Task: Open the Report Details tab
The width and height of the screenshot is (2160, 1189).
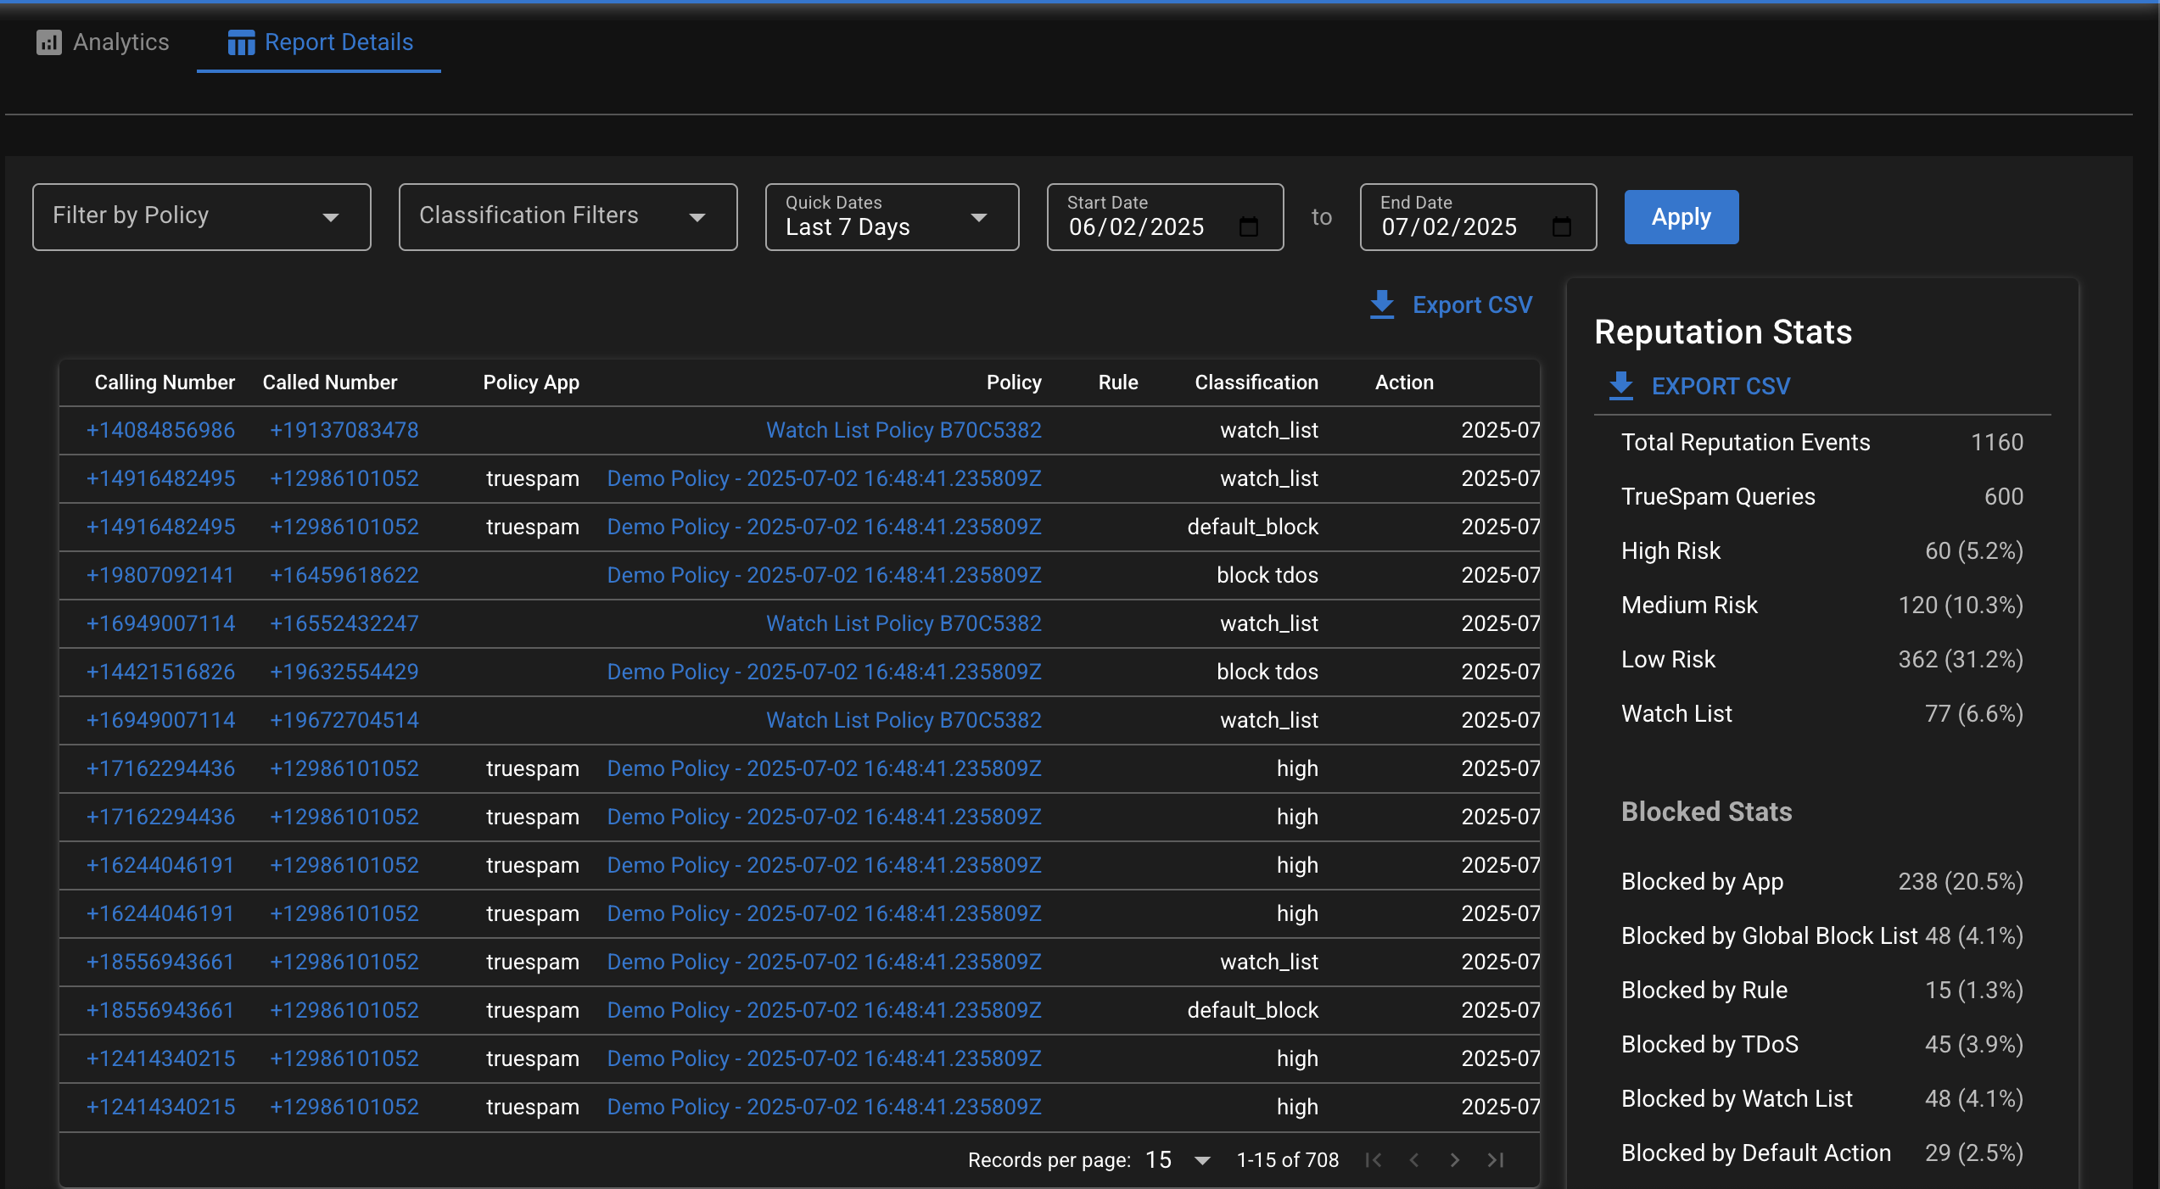Action: pyautogui.click(x=319, y=42)
